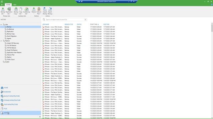
Task: Sort by the Job Name column
Action: click(x=46, y=24)
